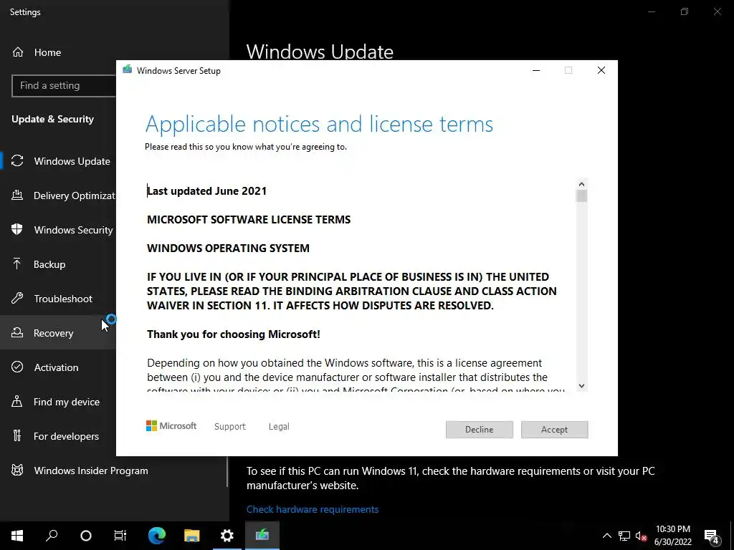The width and height of the screenshot is (734, 550).
Task: Click the muted volume tray icon
Action: coord(641,536)
